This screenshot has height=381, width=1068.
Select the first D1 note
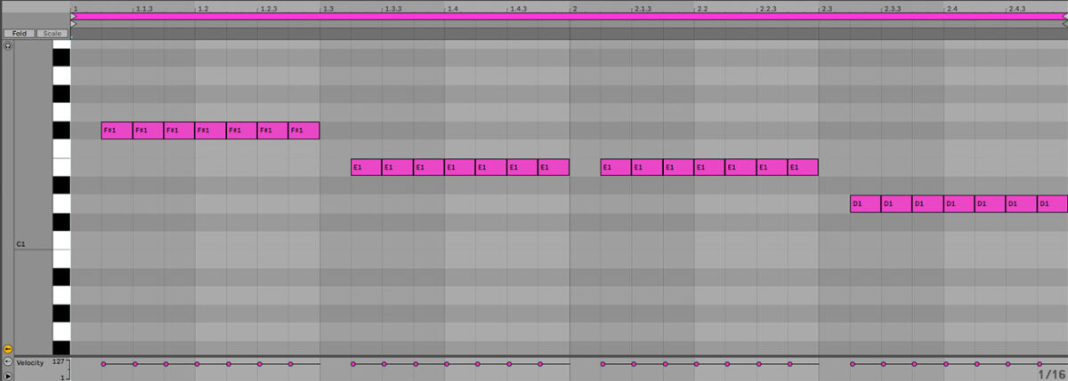(864, 204)
